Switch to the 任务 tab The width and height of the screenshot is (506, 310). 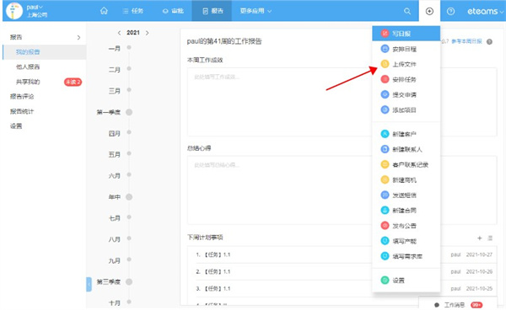tap(133, 11)
